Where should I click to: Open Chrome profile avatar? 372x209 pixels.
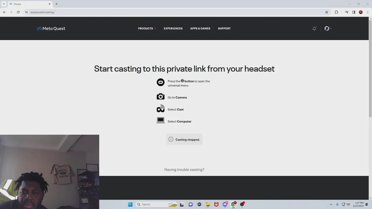[x=361, y=12]
